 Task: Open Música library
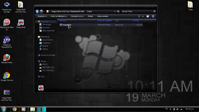coord(45,46)
